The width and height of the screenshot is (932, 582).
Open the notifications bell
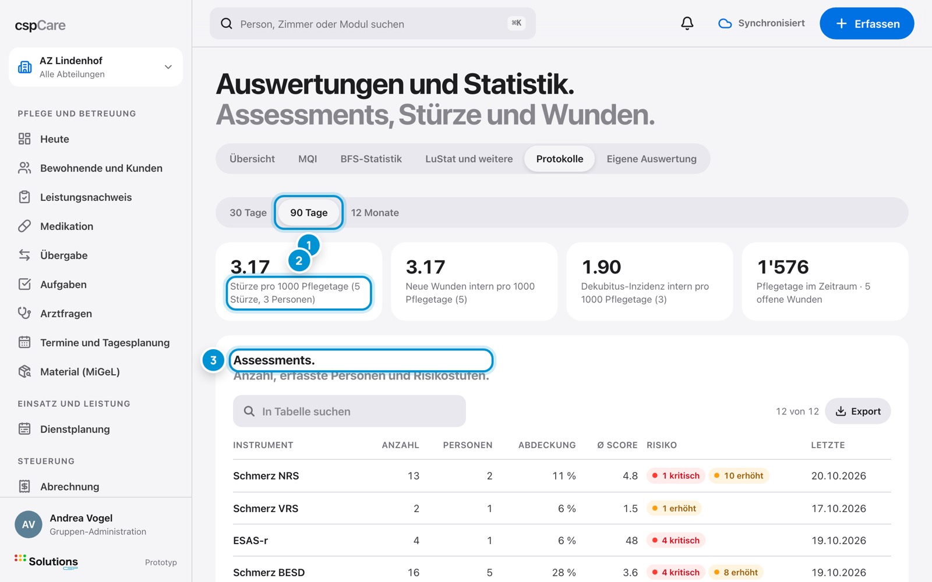[x=687, y=23]
